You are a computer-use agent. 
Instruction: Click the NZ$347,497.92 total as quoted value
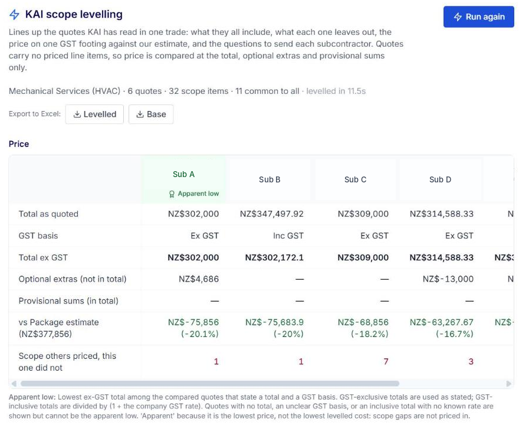272,214
